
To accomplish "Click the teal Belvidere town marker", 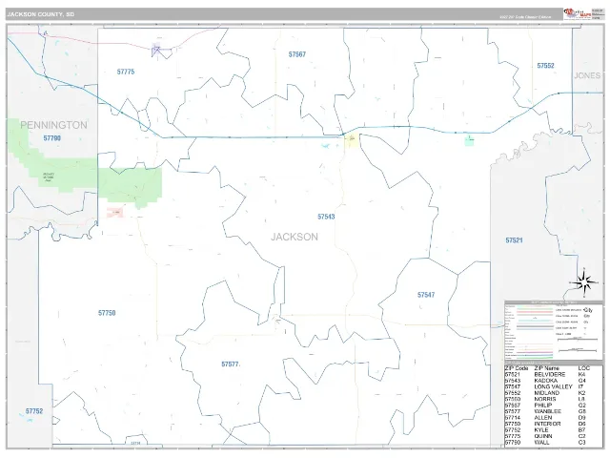I will pos(469,140).
